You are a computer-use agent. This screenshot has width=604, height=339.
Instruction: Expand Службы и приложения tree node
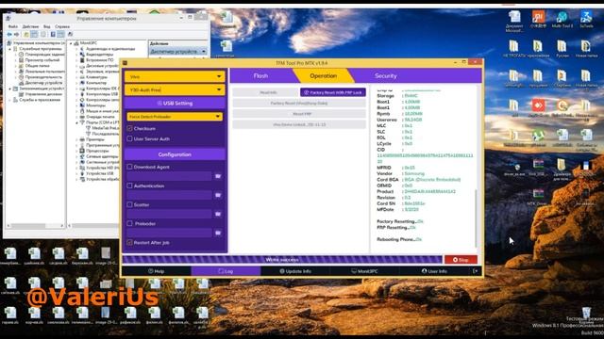[x=10, y=100]
